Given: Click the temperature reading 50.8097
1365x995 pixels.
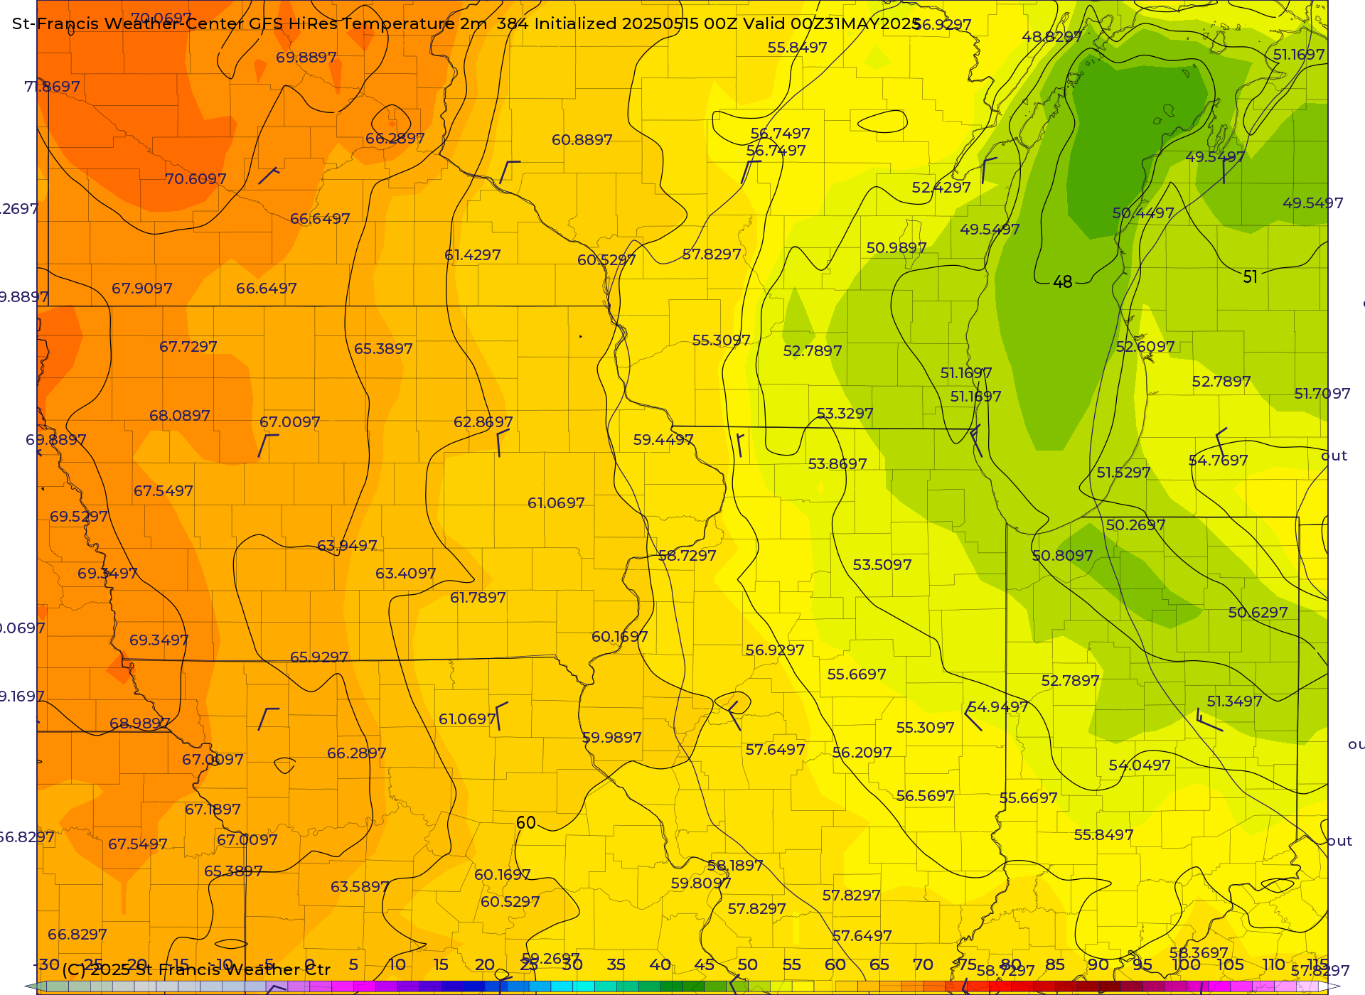Looking at the screenshot, I should point(1063,556).
